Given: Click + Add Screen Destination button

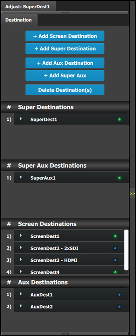Looking at the screenshot, I should (x=65, y=36).
